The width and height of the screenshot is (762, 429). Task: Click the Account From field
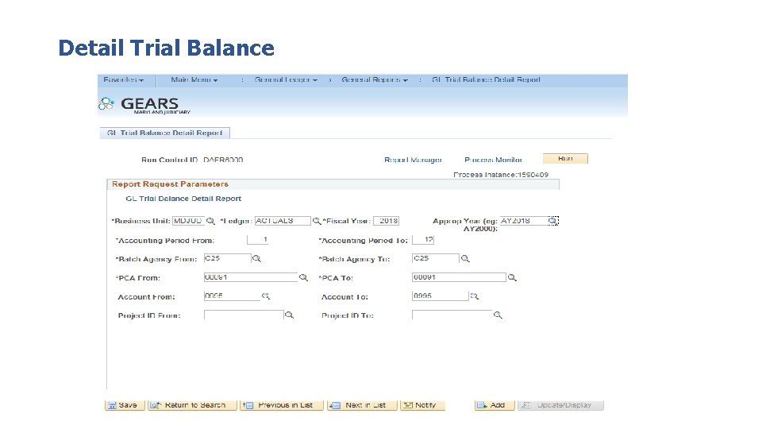point(233,296)
